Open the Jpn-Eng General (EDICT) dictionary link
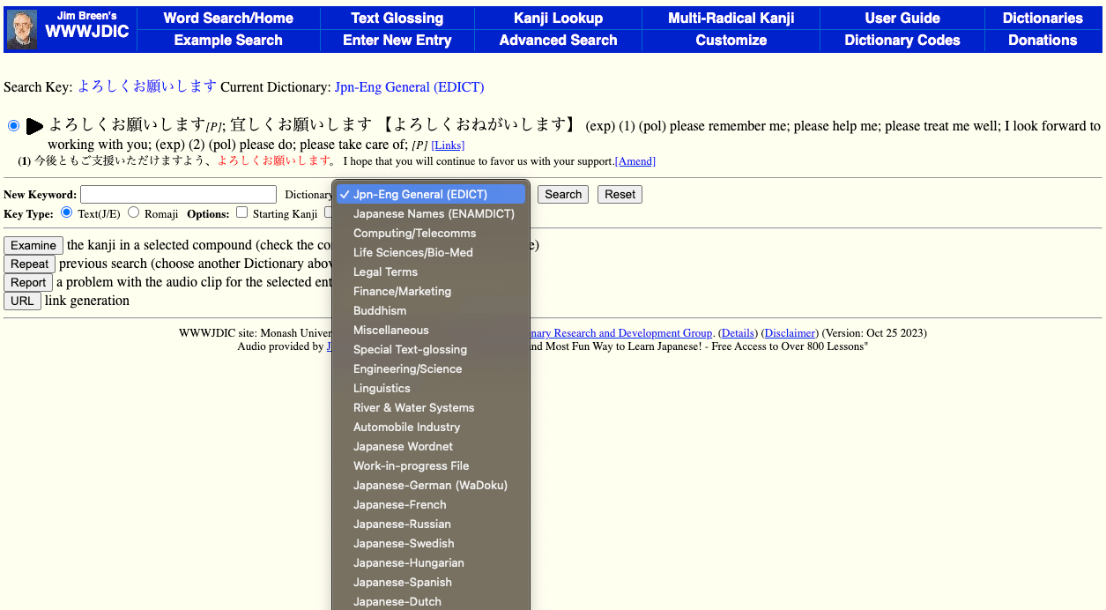This screenshot has height=610, width=1106. pos(411,87)
